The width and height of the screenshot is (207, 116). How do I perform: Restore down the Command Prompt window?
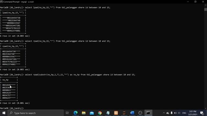(195, 2)
